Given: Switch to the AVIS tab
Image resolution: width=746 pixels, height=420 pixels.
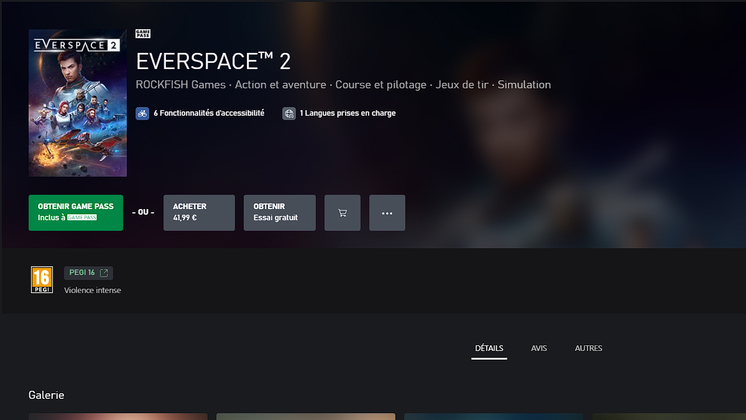Looking at the screenshot, I should point(538,348).
